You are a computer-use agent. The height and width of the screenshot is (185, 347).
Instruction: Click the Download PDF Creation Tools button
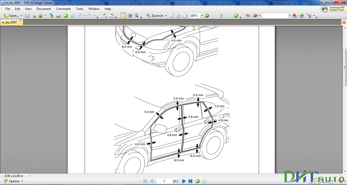tap(334, 9)
